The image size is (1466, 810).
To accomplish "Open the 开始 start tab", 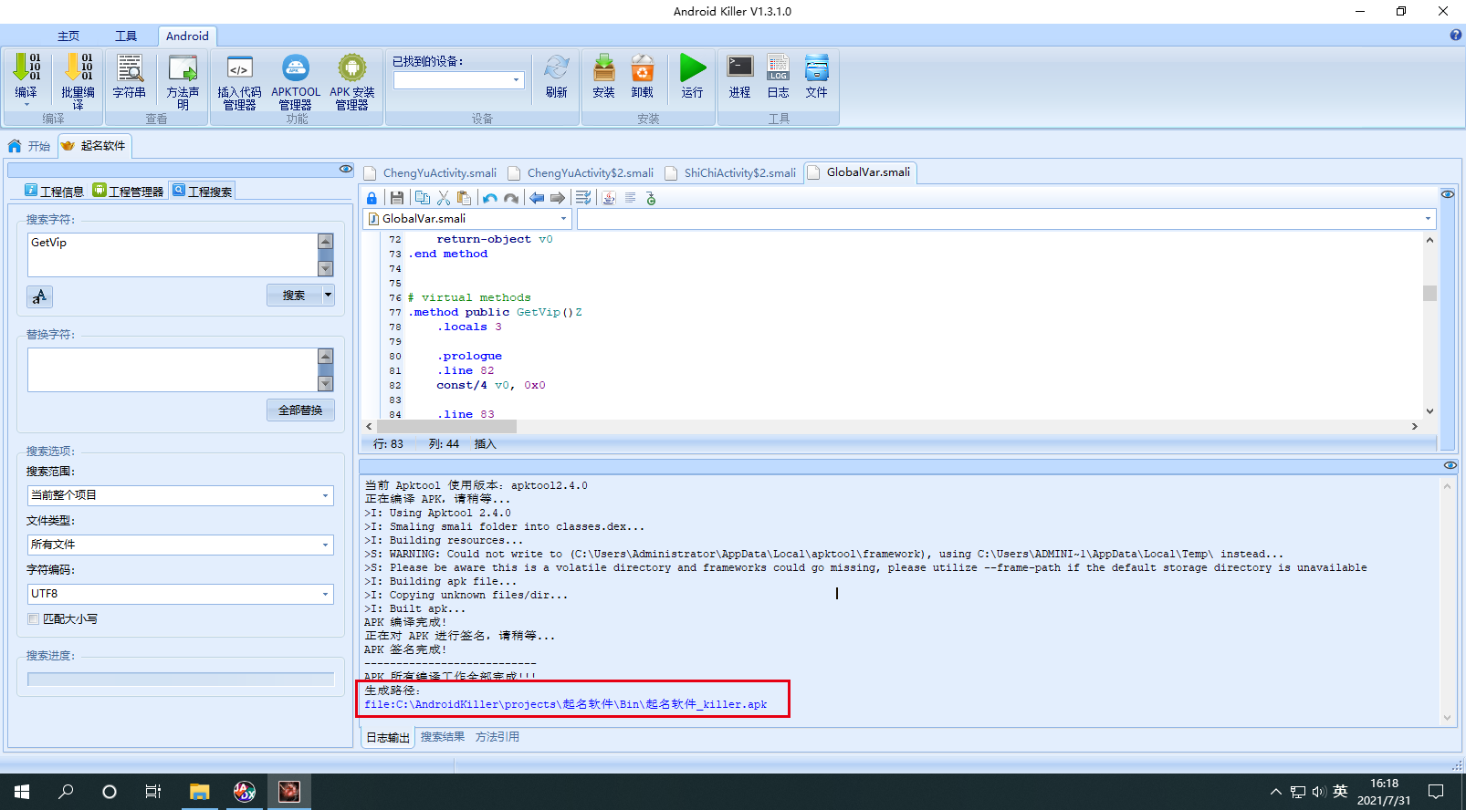I will (x=30, y=146).
